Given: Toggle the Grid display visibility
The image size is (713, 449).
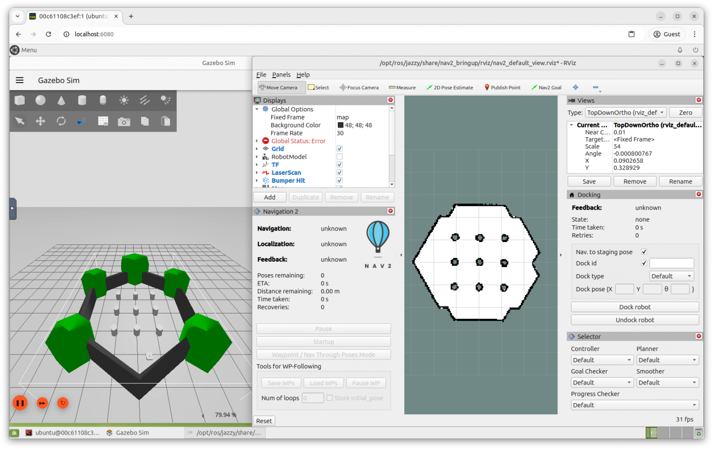Looking at the screenshot, I should pyautogui.click(x=339, y=148).
